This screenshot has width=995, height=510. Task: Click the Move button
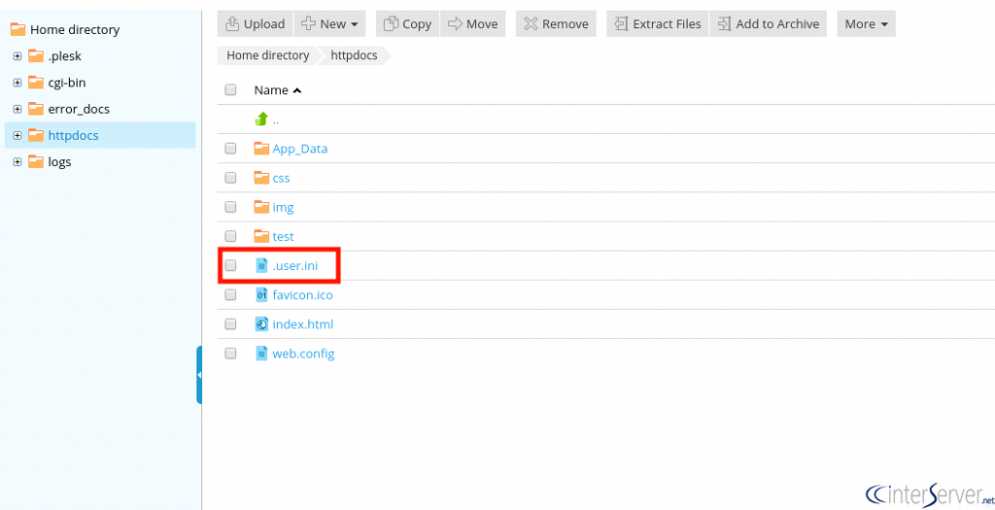473,24
